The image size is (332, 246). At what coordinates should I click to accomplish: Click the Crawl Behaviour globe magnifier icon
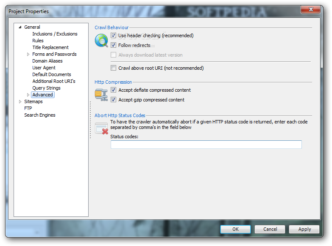tap(101, 40)
